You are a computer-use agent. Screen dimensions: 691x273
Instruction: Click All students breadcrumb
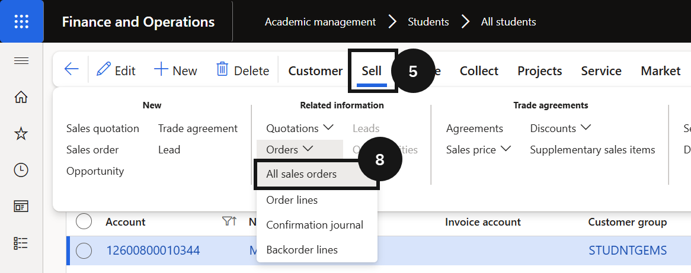pyautogui.click(x=508, y=21)
